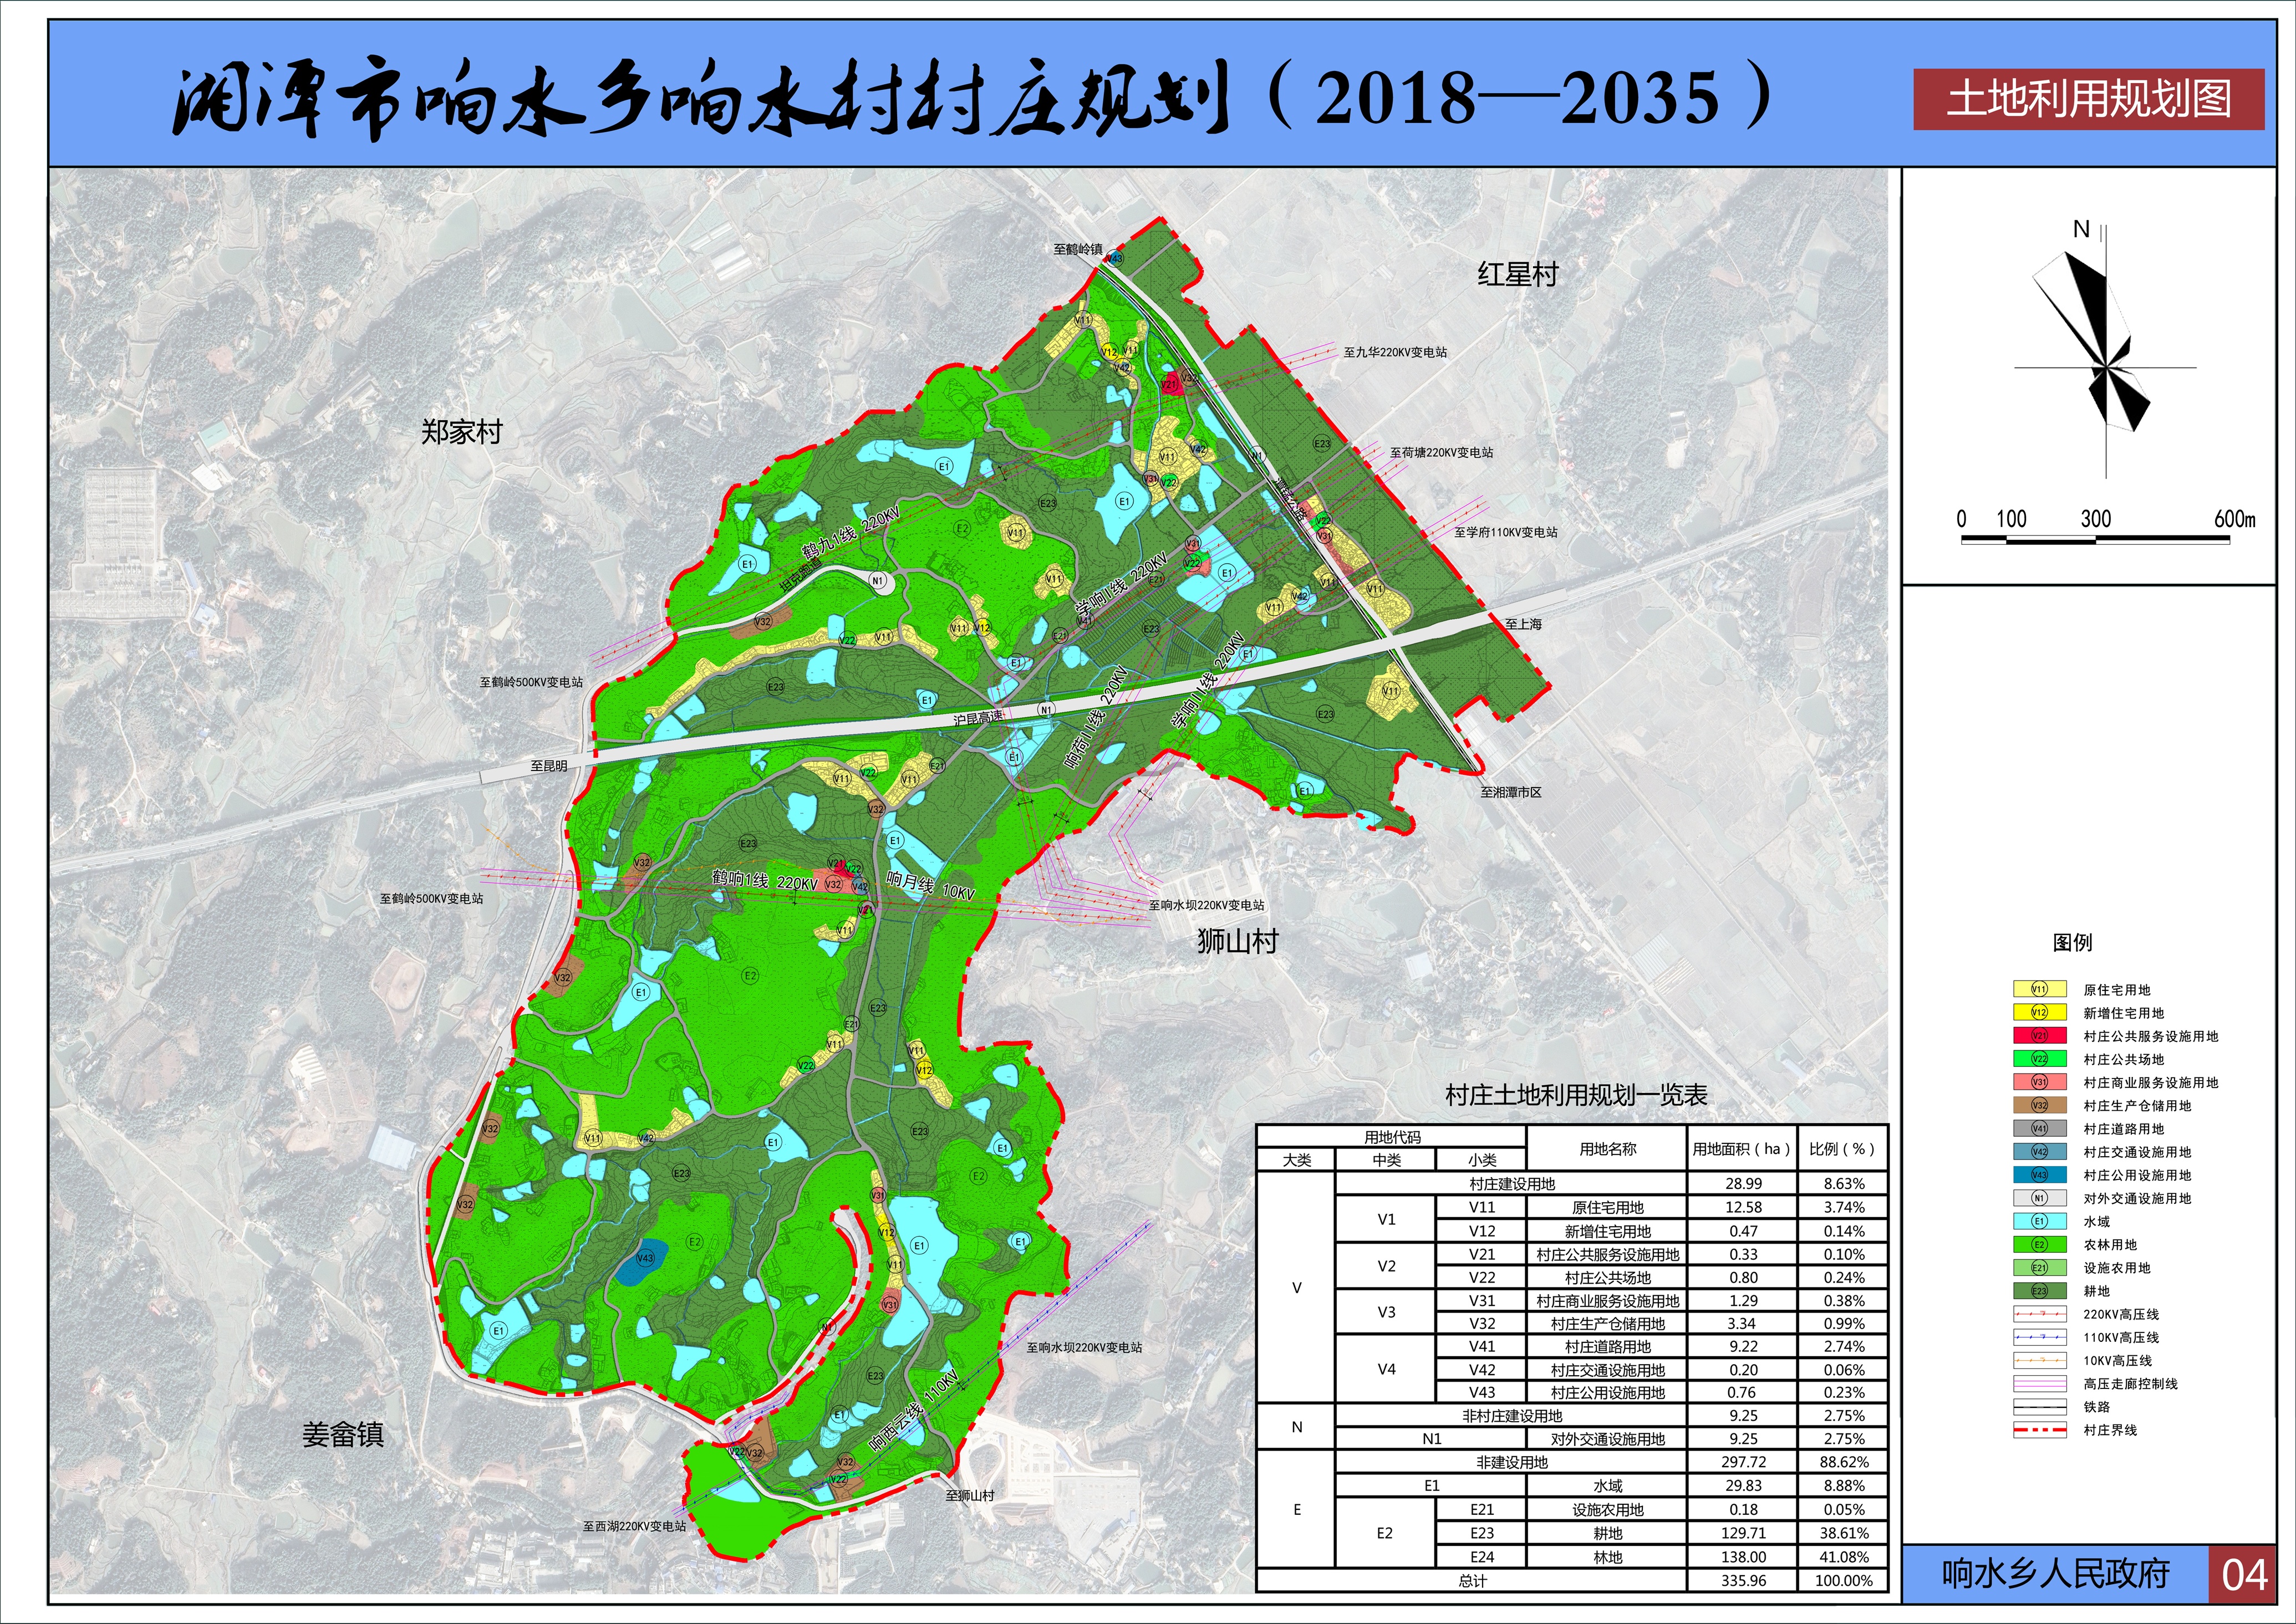The width and height of the screenshot is (2296, 1624).
Task: Select the V31 村庄商业服务设施用地 legend swatch
Action: (x=2039, y=1082)
